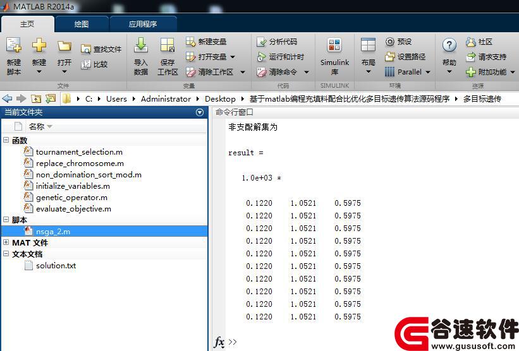Select non_domination_sort_mod.m file
Screen dimensions: 519x351
point(89,174)
